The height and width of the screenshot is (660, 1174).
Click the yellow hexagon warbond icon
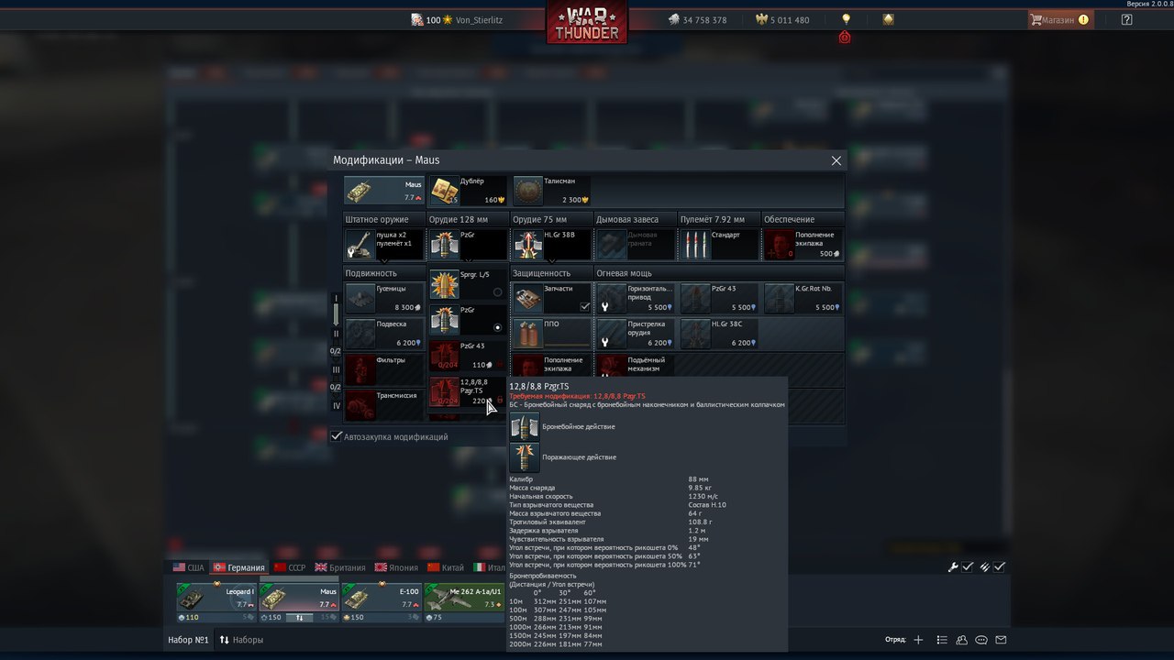tap(888, 18)
